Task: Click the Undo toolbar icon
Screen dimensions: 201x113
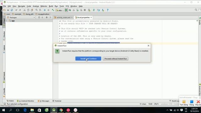Action: tap(16, 10)
